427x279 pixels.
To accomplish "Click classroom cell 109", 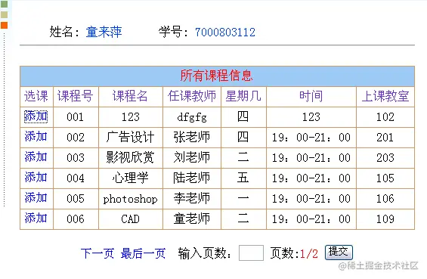I will coord(385,219).
